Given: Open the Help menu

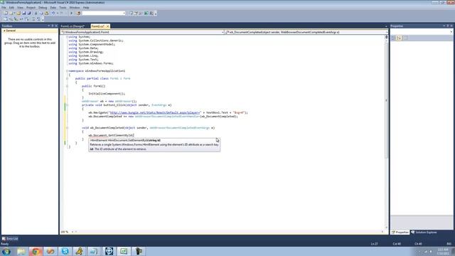Looking at the screenshot, I should (x=86, y=8).
